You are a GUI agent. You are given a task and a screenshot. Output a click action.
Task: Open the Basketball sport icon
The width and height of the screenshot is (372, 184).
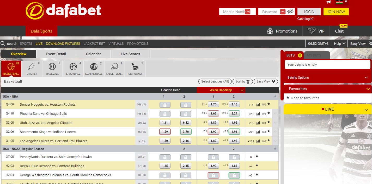click(x=11, y=69)
